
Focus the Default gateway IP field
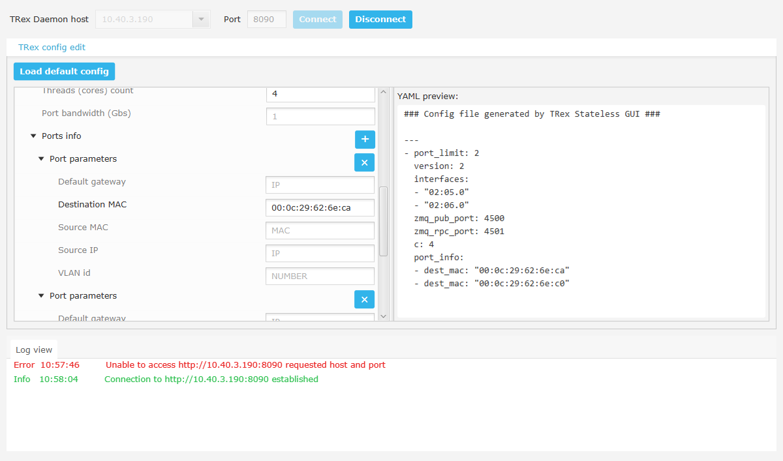point(320,185)
